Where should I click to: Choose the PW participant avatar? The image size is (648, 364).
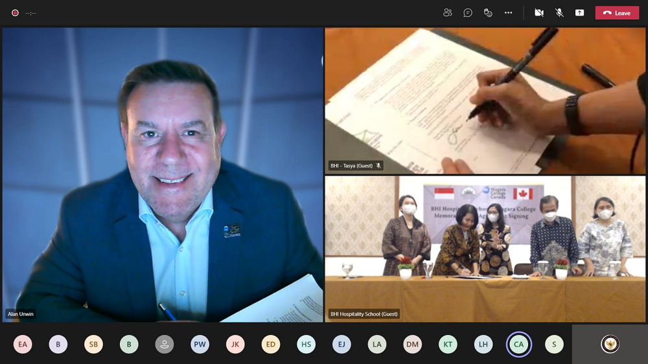[200, 345]
